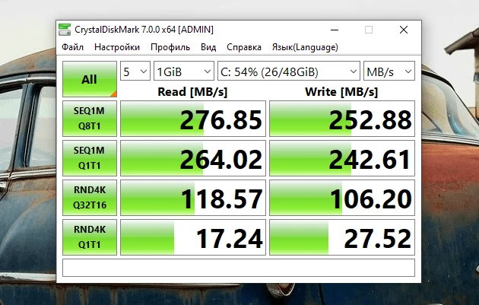Run all benchmarks with the All button

pos(90,79)
